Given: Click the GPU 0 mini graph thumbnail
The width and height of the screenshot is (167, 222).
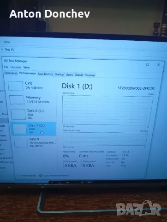Looking at the screenshot, I should pyautogui.click(x=21, y=142).
